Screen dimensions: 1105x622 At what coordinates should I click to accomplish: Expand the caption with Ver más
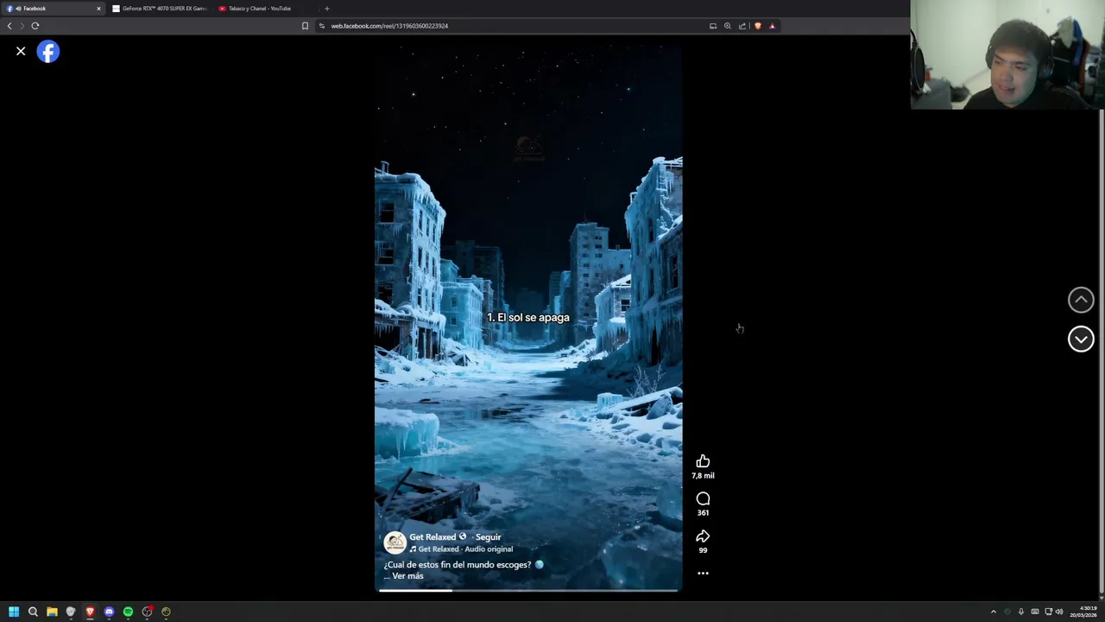coord(407,575)
